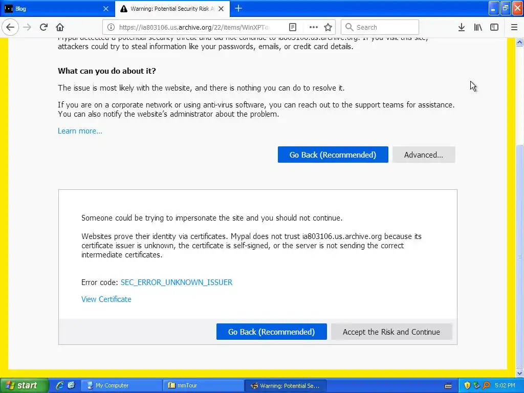Close the Blog tab
Viewport: 524px width, 393px height.
[105, 9]
